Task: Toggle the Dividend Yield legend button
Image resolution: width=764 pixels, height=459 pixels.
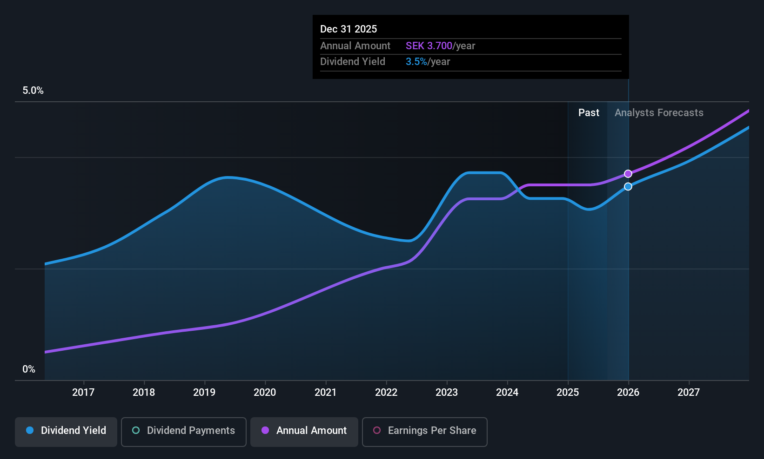Action: pyautogui.click(x=66, y=432)
